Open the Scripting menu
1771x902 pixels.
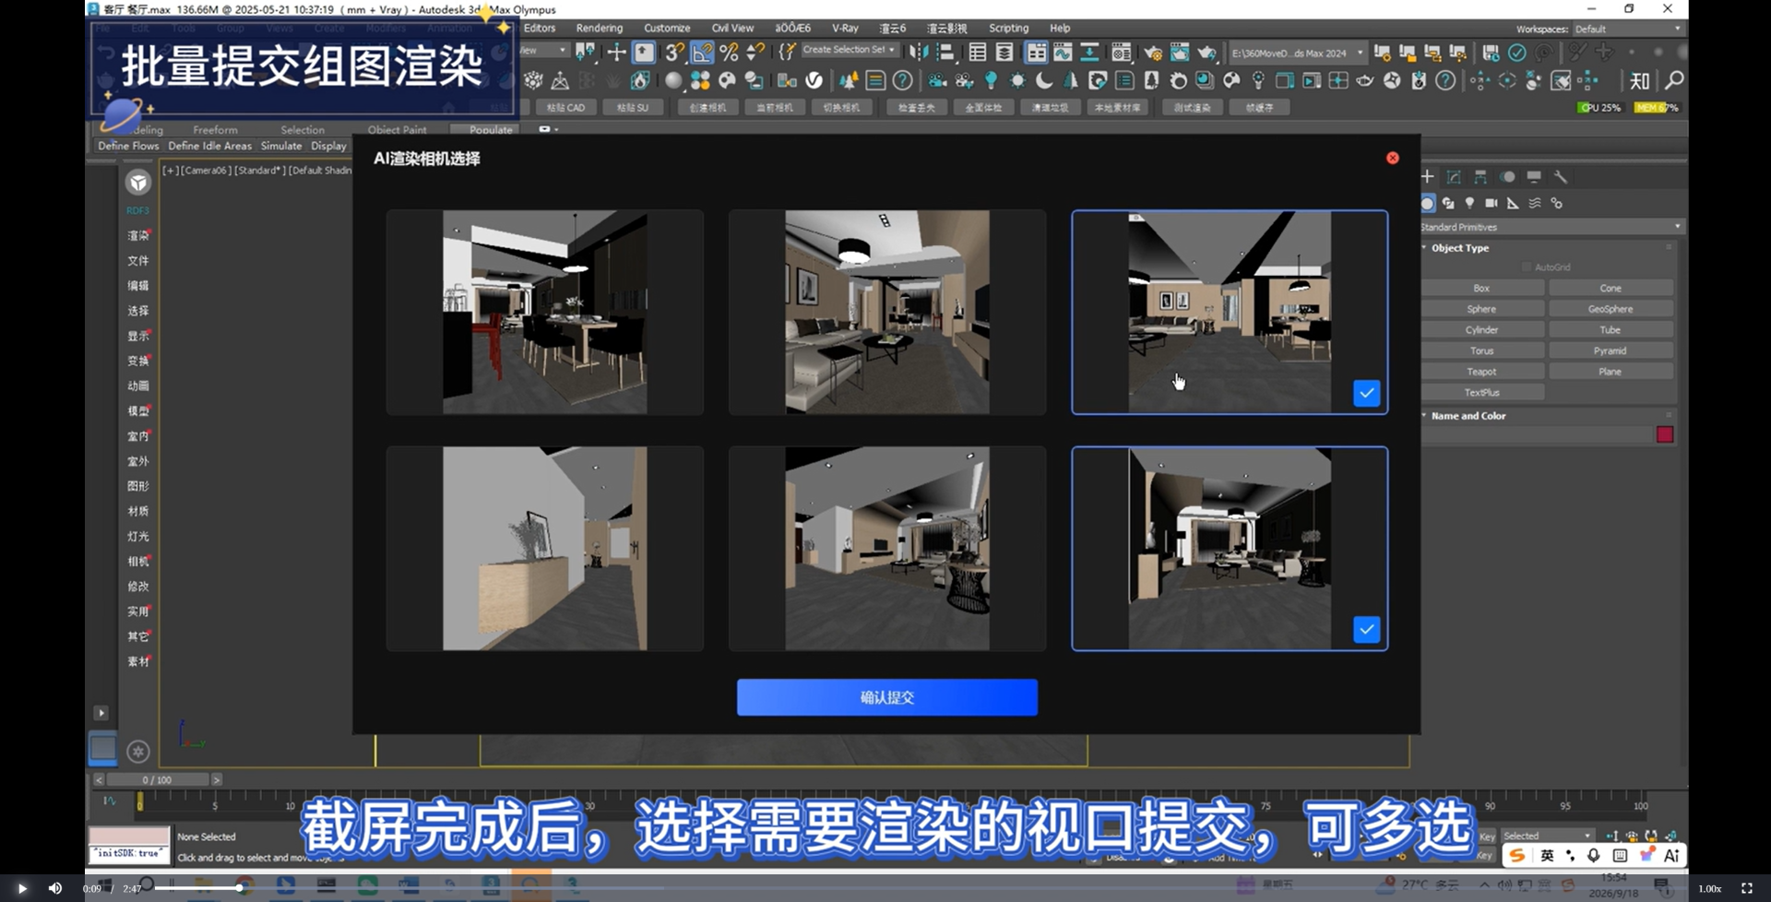(1009, 29)
